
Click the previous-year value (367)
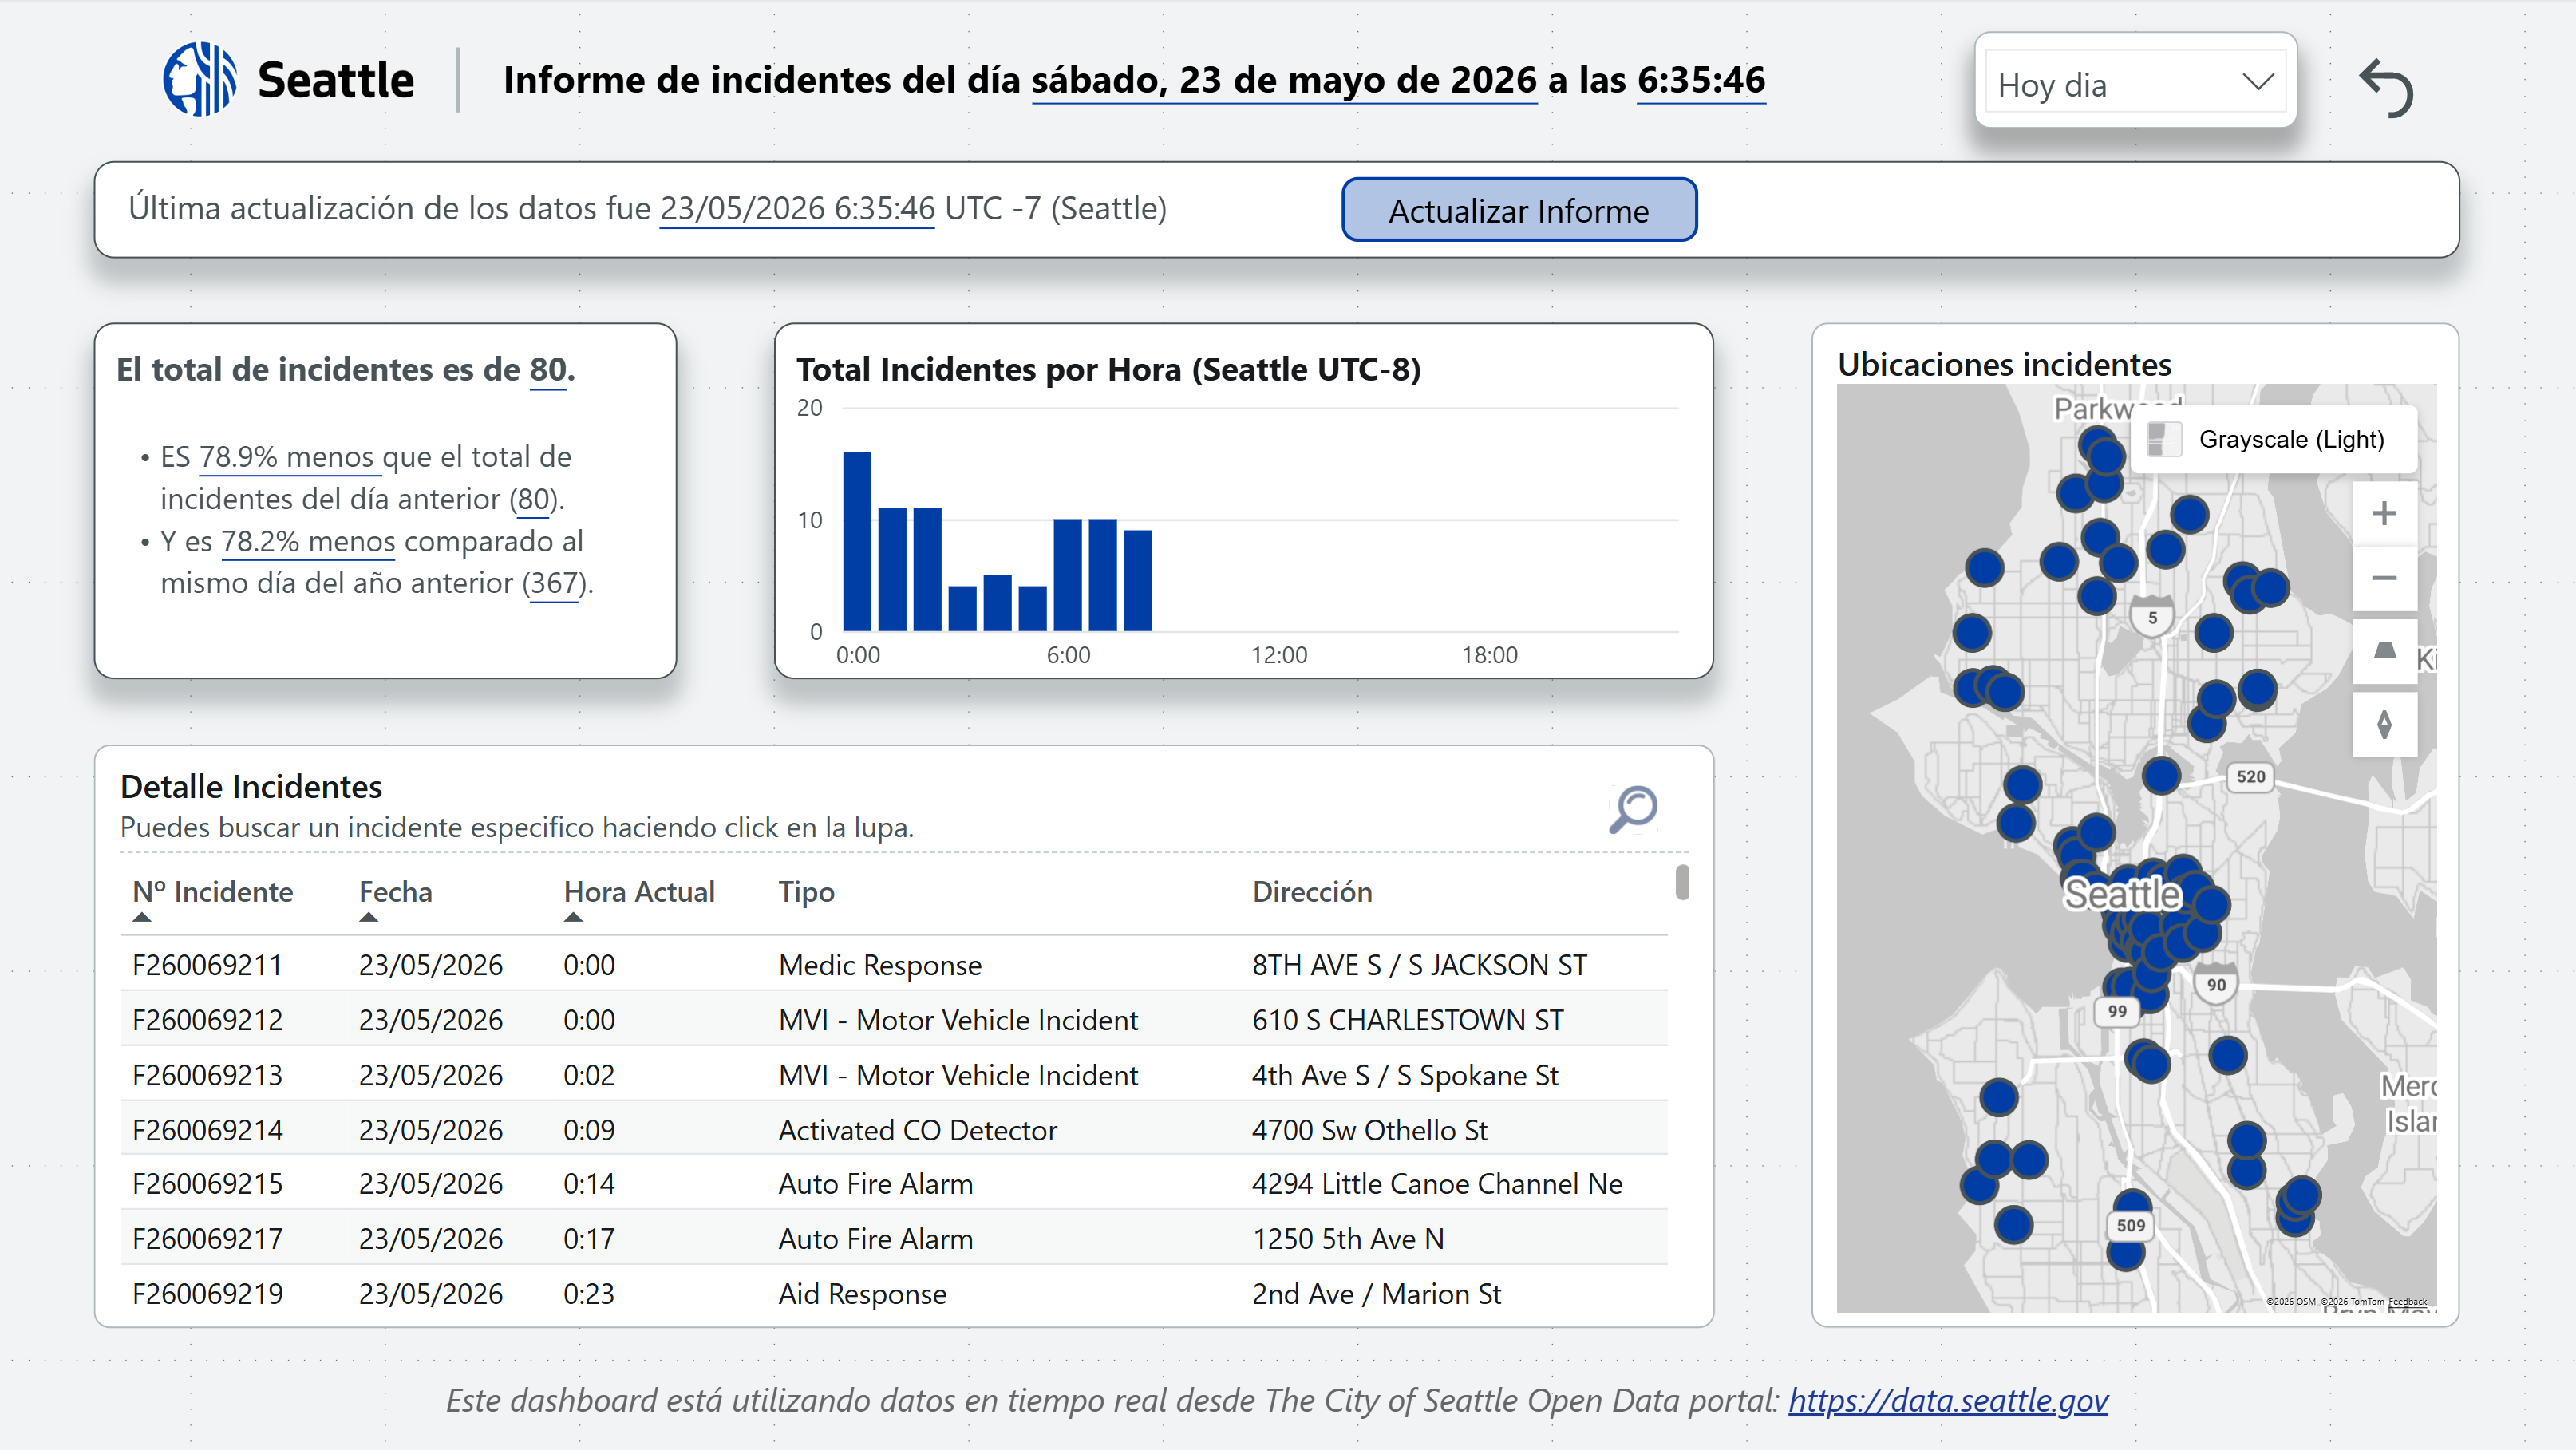553,583
